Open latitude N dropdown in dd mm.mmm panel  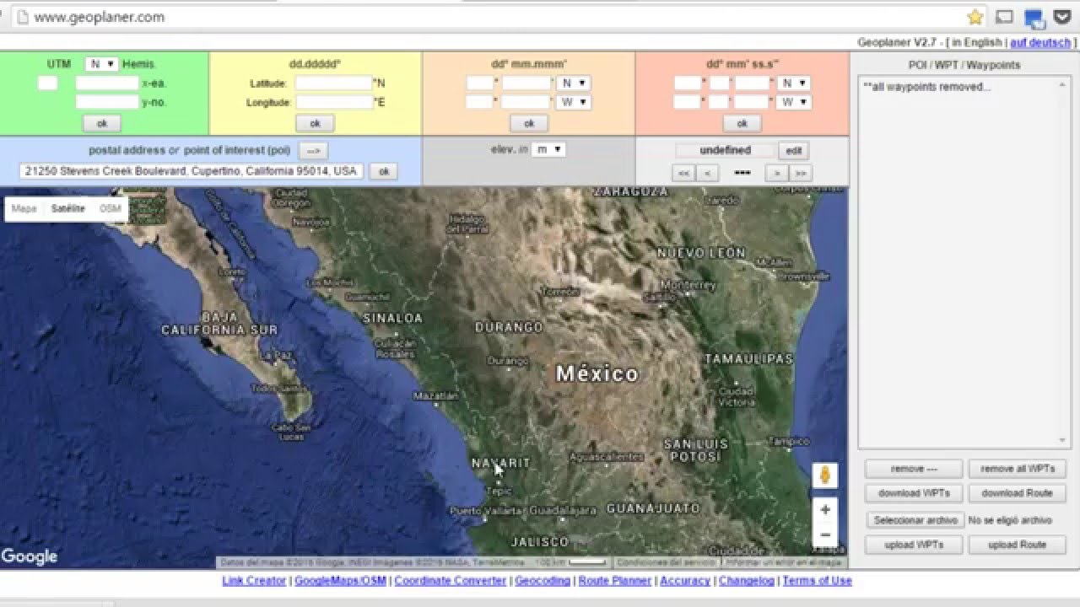(573, 83)
